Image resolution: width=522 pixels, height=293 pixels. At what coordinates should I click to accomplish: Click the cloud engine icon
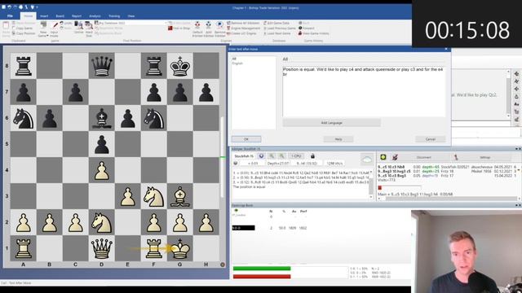point(366,160)
